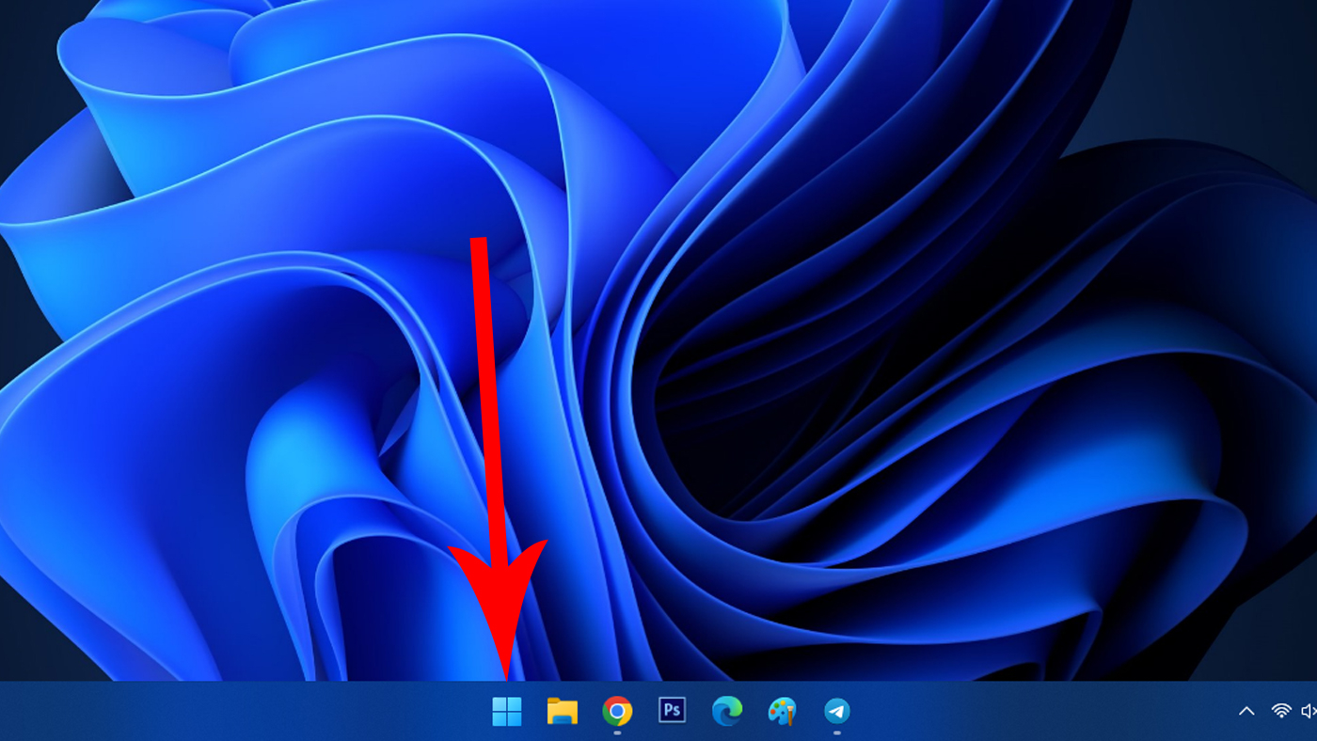Click the running indicator under Telegram
The image size is (1317, 741).
coord(836,733)
